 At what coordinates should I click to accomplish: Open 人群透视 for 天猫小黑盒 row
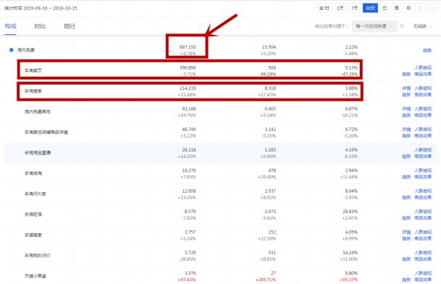point(423,273)
